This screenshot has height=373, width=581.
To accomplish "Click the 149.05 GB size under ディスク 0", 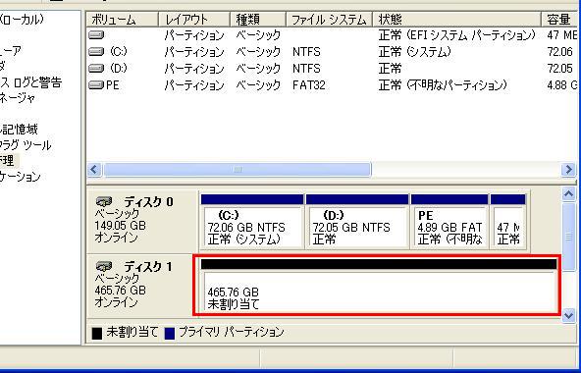I will (x=120, y=226).
